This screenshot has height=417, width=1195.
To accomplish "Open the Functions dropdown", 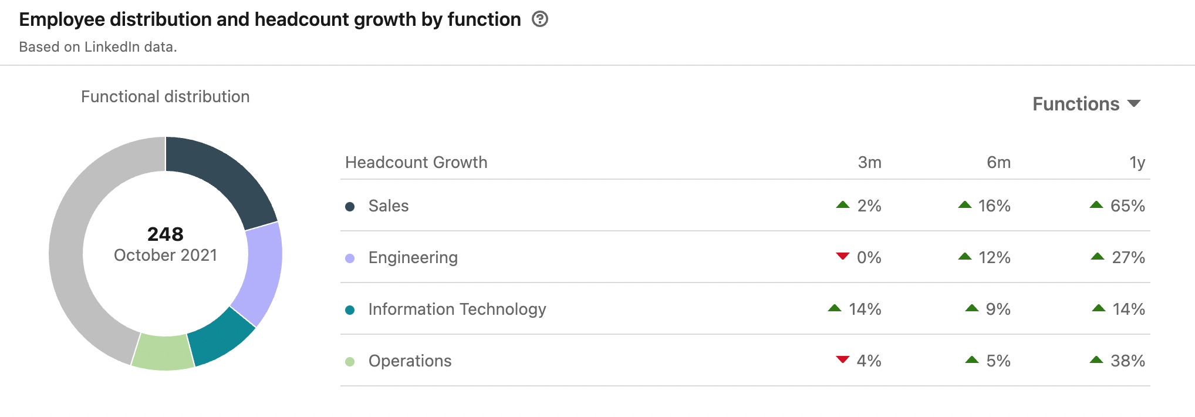I will (1086, 104).
